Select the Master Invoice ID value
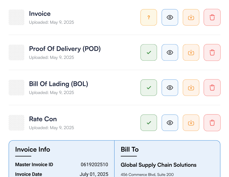 (x=94, y=165)
